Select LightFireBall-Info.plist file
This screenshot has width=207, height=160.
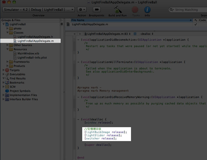click(32, 58)
